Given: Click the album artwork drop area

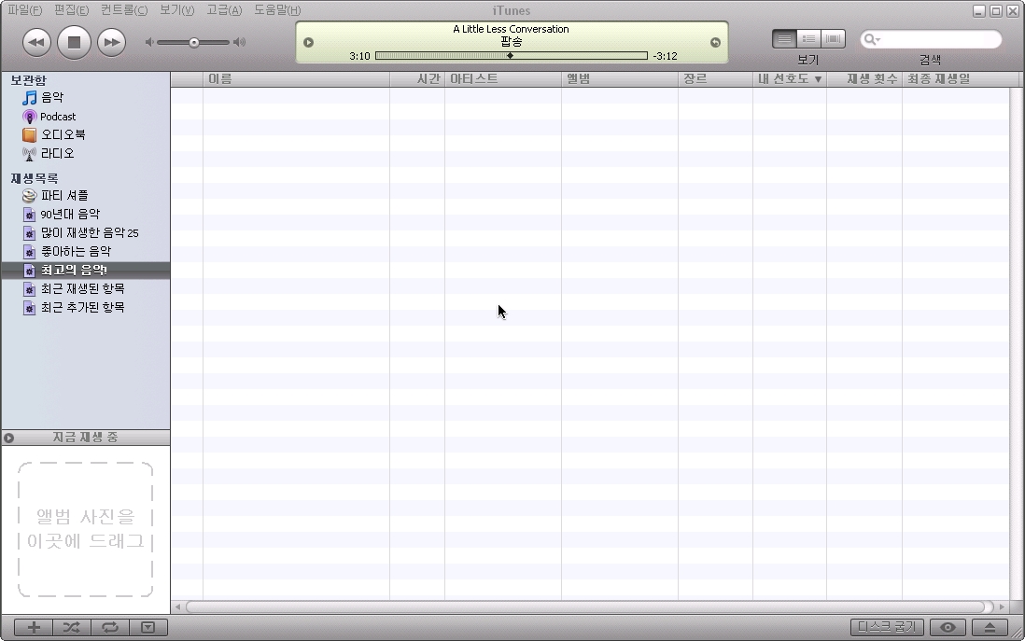Looking at the screenshot, I should click(x=86, y=529).
